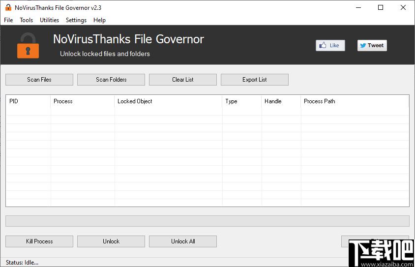Click the 'NoVirusThanks File Governor' banner heading

click(129, 39)
